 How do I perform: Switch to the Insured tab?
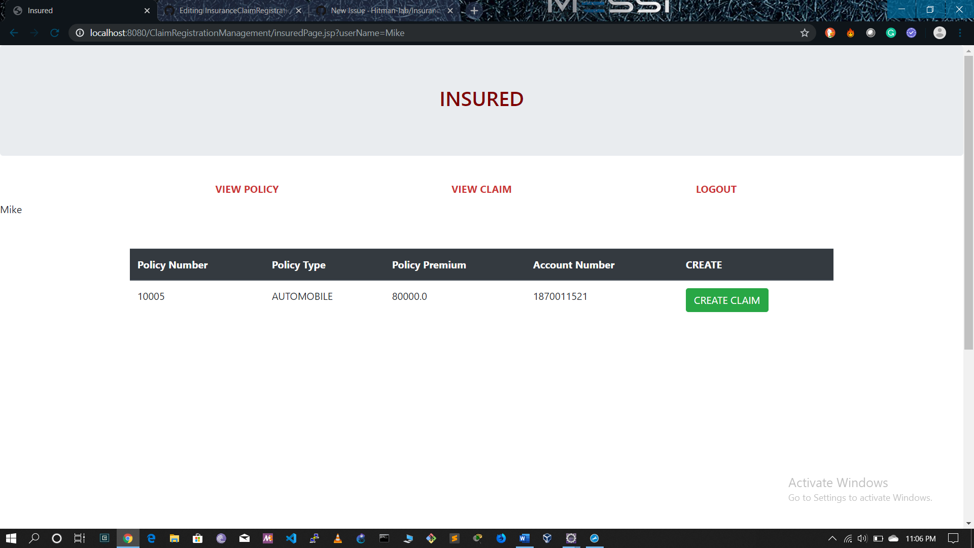pos(76,10)
